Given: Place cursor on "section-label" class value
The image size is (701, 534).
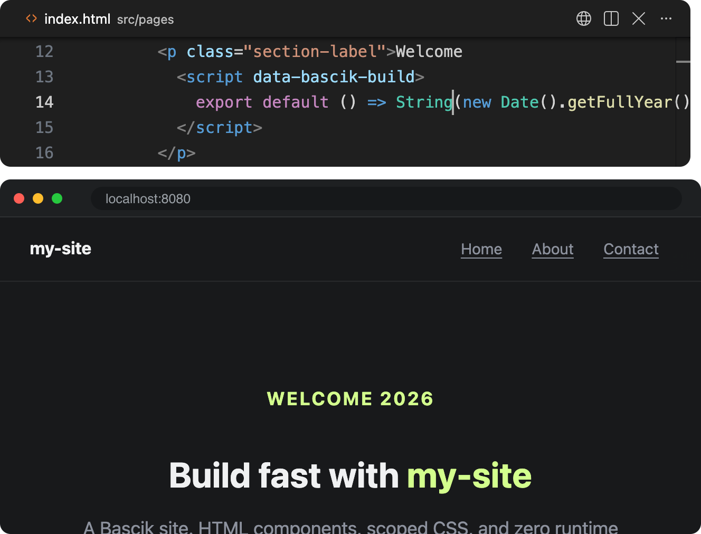Looking at the screenshot, I should (x=315, y=52).
